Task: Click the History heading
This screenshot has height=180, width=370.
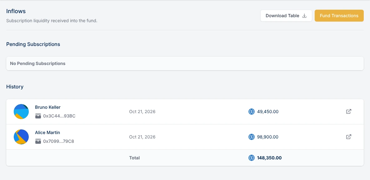Action: [15, 87]
